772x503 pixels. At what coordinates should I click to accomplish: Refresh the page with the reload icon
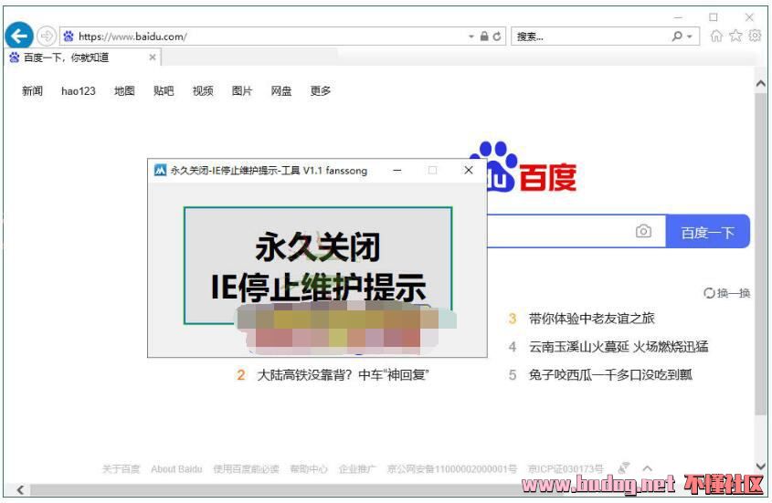pyautogui.click(x=497, y=37)
